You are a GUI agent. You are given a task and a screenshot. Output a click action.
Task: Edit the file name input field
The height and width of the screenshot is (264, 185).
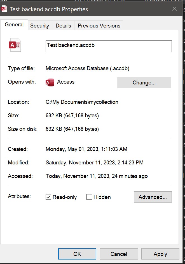(109, 46)
